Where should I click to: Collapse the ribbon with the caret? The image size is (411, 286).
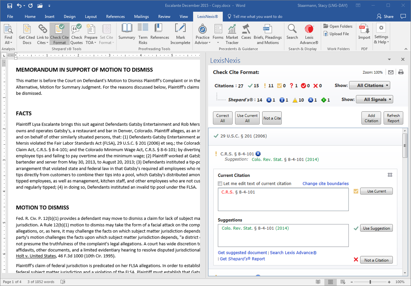pyautogui.click(x=405, y=49)
